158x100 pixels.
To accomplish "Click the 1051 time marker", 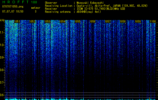I will (x=17, y=21).
